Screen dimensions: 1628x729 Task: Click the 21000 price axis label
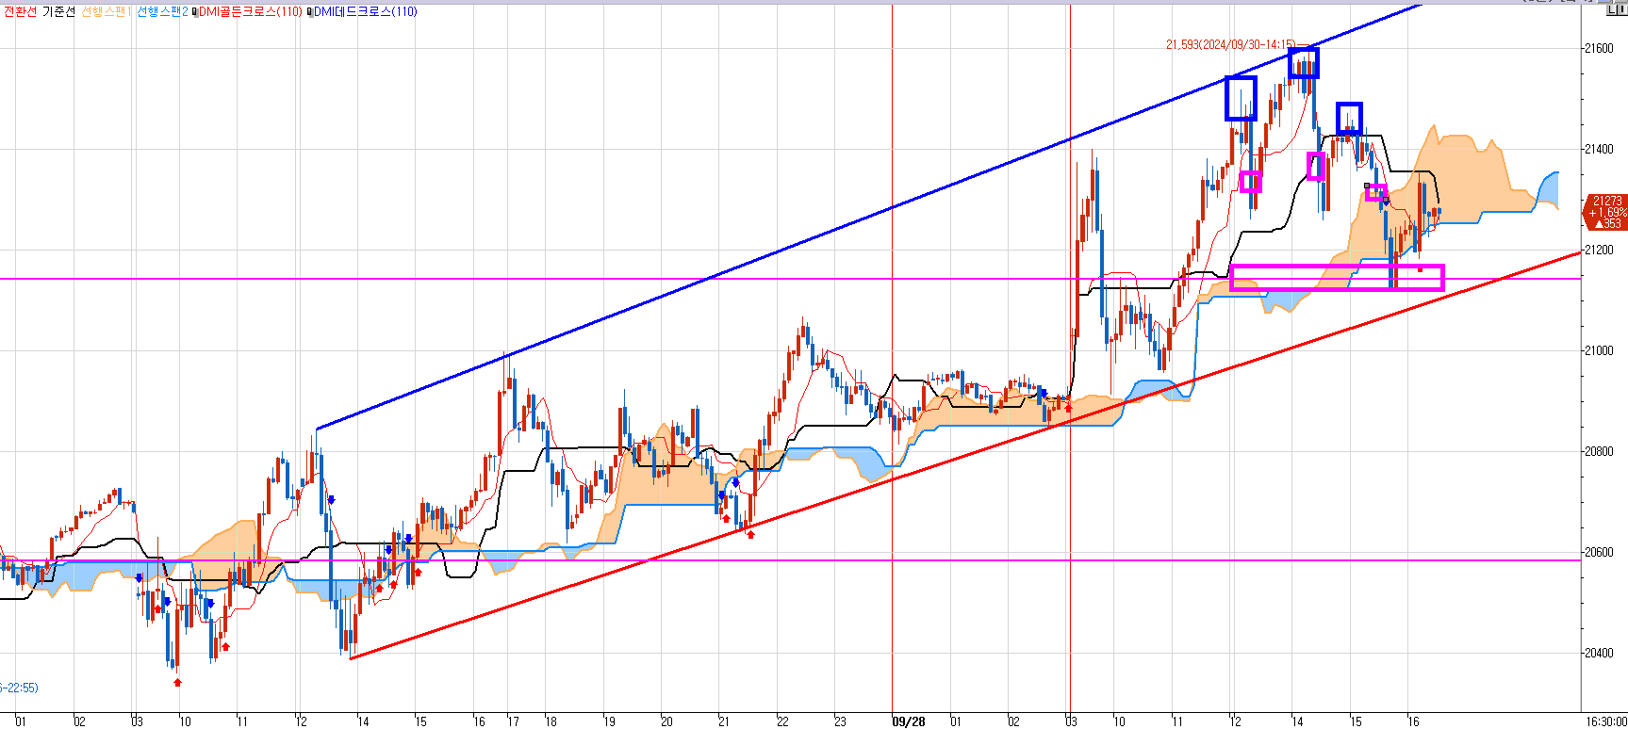tap(1600, 350)
